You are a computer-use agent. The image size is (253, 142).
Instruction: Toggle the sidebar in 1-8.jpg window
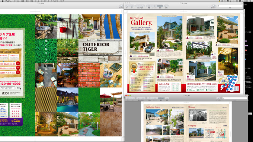(121, 6)
